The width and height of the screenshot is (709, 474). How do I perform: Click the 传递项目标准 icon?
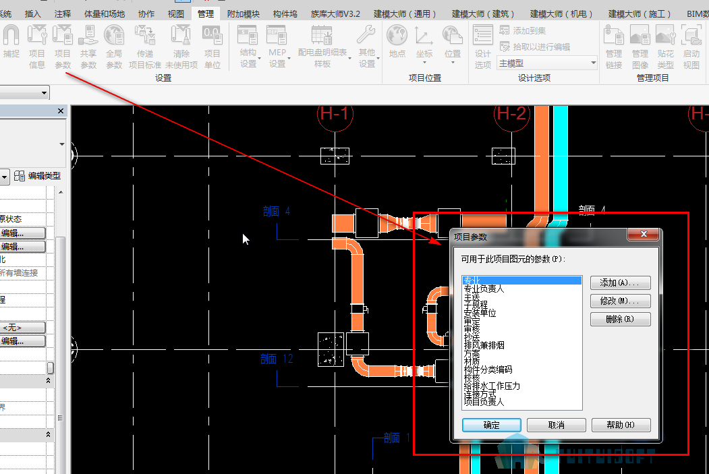point(144,47)
